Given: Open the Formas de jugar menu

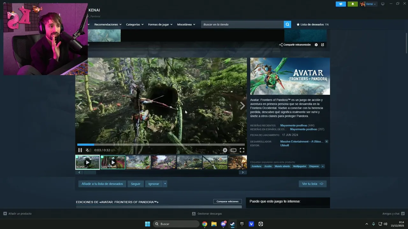Looking at the screenshot, I should (160, 24).
